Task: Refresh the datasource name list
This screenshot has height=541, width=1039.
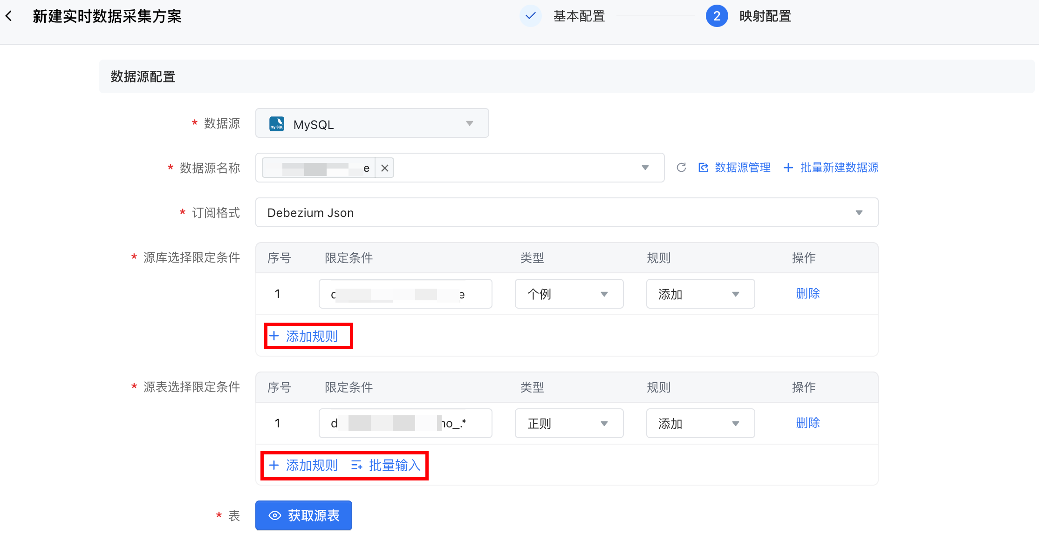Action: [681, 168]
